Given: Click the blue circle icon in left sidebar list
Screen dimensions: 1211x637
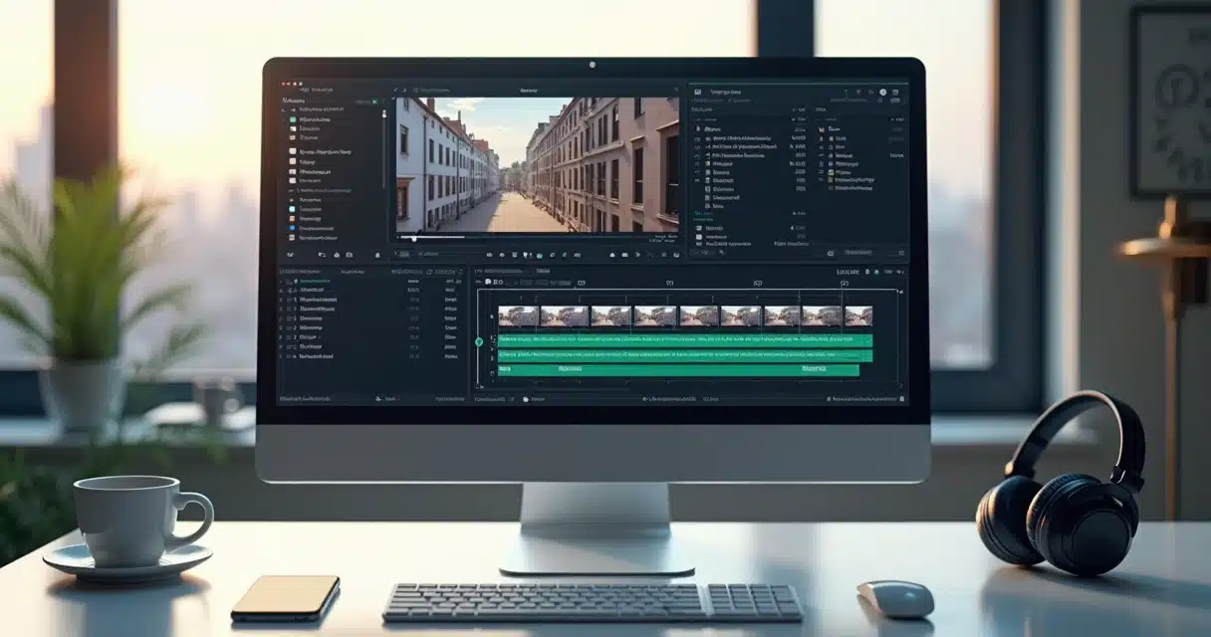Looking at the screenshot, I should coord(293,228).
